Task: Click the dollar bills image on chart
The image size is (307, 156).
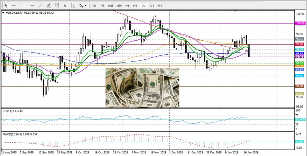Action: point(142,87)
